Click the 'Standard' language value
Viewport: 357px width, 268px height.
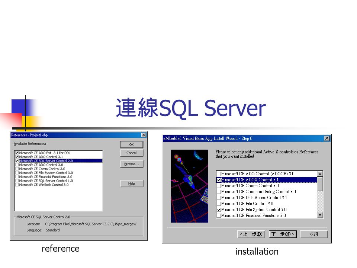pos(53,230)
